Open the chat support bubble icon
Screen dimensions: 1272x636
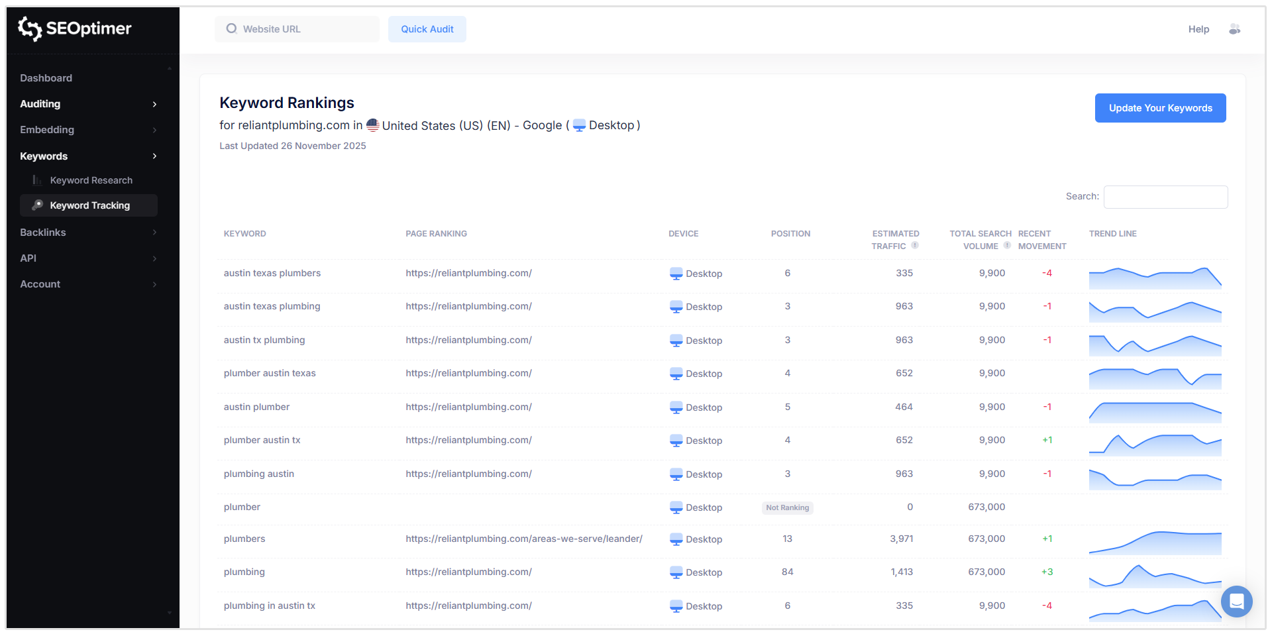[x=1236, y=602]
